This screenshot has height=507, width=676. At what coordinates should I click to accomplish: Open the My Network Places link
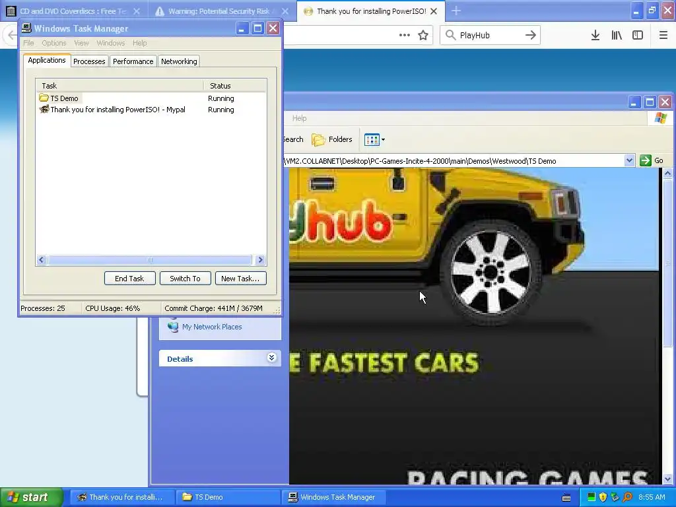point(212,327)
